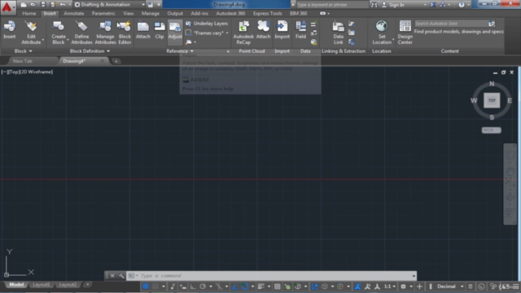
Task: Open Design Center
Action: click(405, 33)
